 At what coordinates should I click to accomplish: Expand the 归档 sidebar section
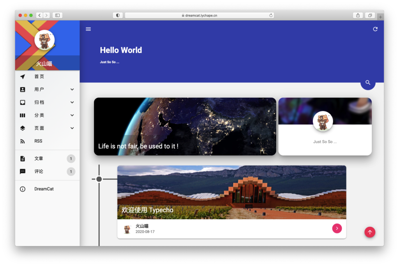[x=72, y=102]
